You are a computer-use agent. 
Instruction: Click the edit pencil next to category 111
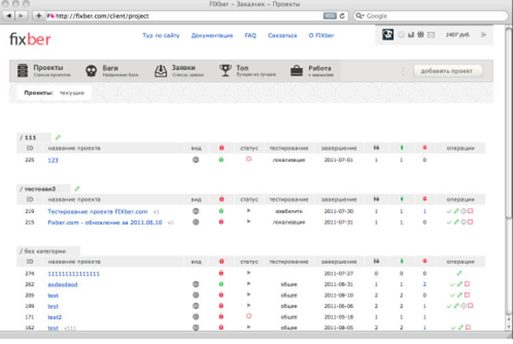57,137
